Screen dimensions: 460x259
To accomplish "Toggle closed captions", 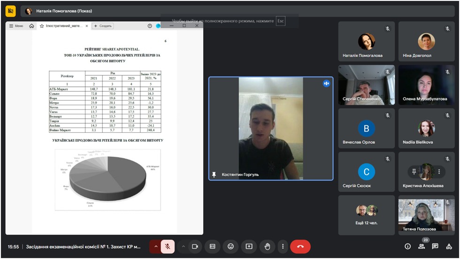I will pyautogui.click(x=213, y=246).
